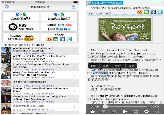Open BBC VOA CNN 双语精选 section
The width and height of the screenshot is (164, 115).
pyautogui.click(x=59, y=27)
